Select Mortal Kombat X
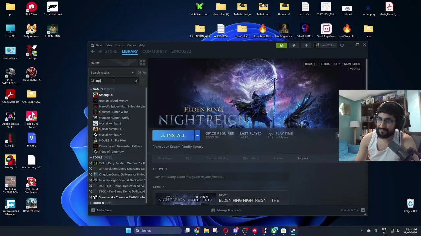The image size is (421, 236). coord(110,135)
